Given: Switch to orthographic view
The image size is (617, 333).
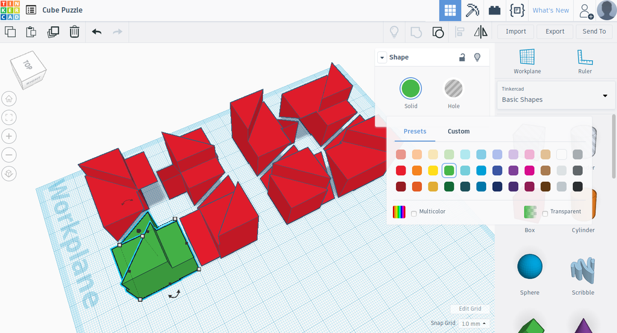Looking at the screenshot, I should coord(9,173).
